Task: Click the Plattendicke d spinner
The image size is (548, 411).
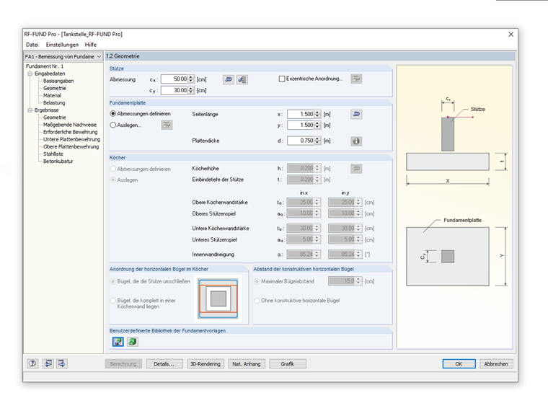Action: click(x=317, y=141)
